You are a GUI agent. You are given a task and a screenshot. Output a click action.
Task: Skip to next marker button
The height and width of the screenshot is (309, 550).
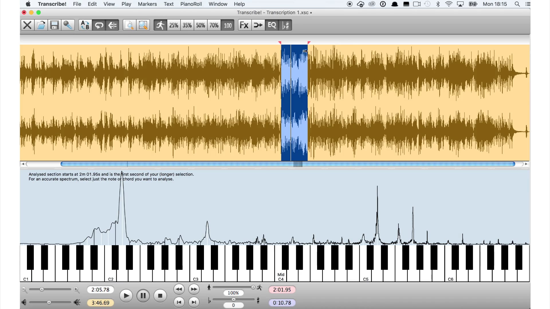coord(194,302)
